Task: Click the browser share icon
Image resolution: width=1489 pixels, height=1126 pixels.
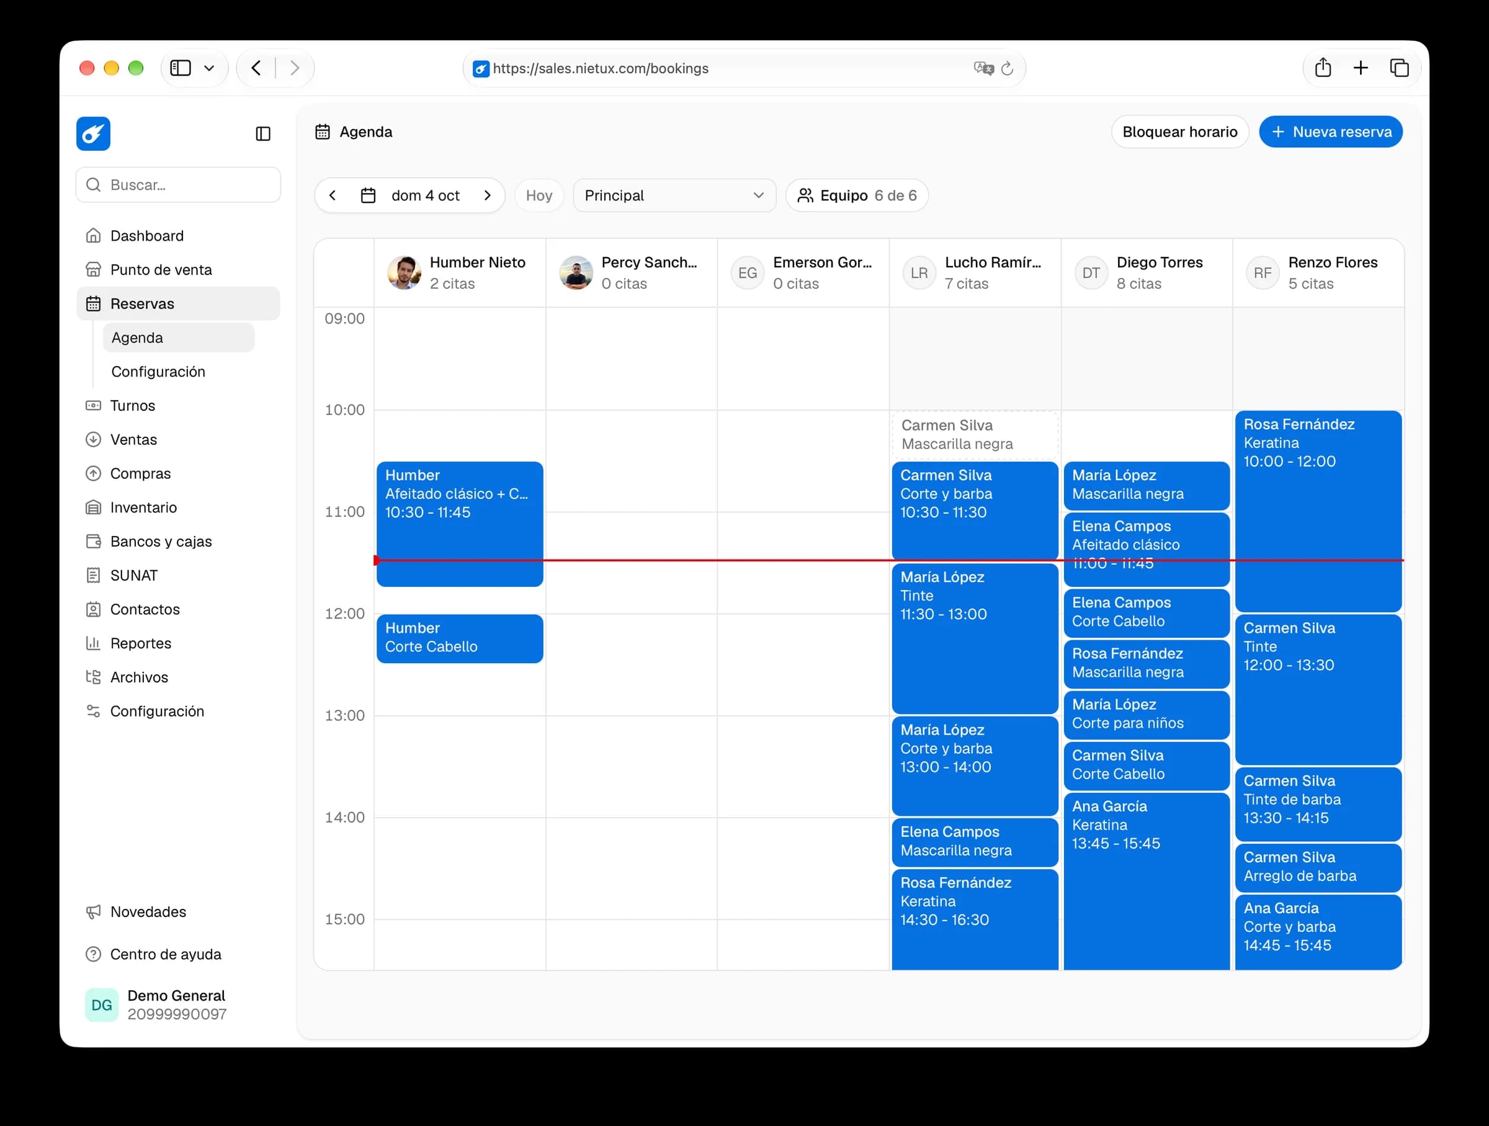Action: point(1323,68)
